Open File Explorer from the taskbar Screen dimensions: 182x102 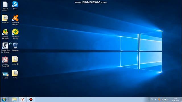pos(15,99)
